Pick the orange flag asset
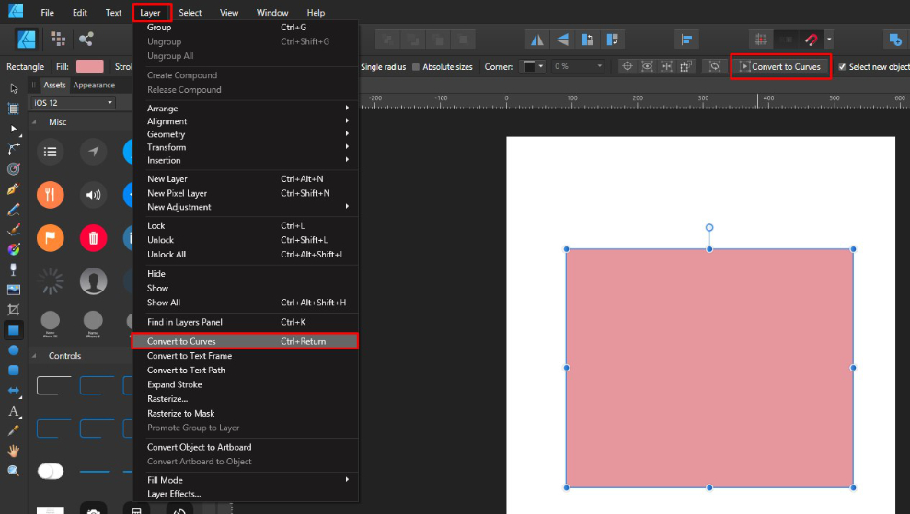 pos(51,238)
